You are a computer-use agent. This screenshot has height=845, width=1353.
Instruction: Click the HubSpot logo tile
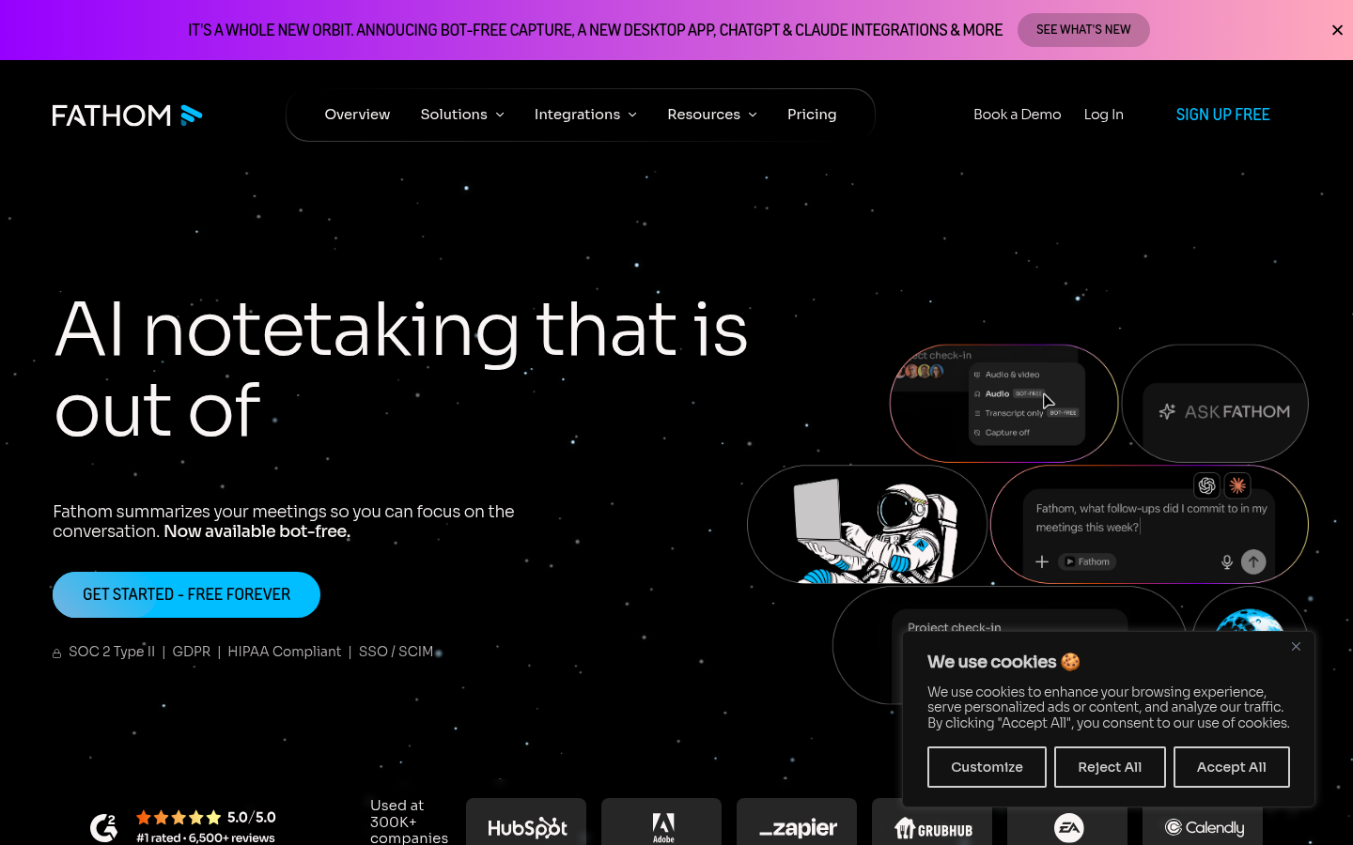click(526, 823)
